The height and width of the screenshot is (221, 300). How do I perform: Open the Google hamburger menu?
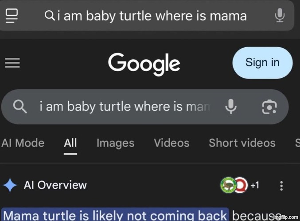click(x=12, y=63)
